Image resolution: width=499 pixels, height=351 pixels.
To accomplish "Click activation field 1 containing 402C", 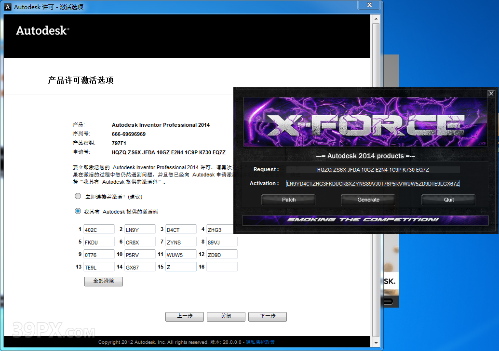I will [99, 229].
